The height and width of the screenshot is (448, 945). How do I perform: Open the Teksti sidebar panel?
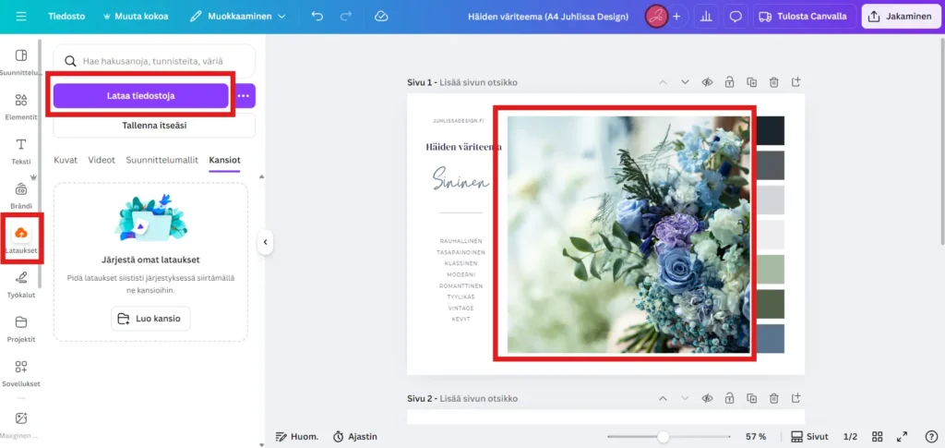point(20,151)
